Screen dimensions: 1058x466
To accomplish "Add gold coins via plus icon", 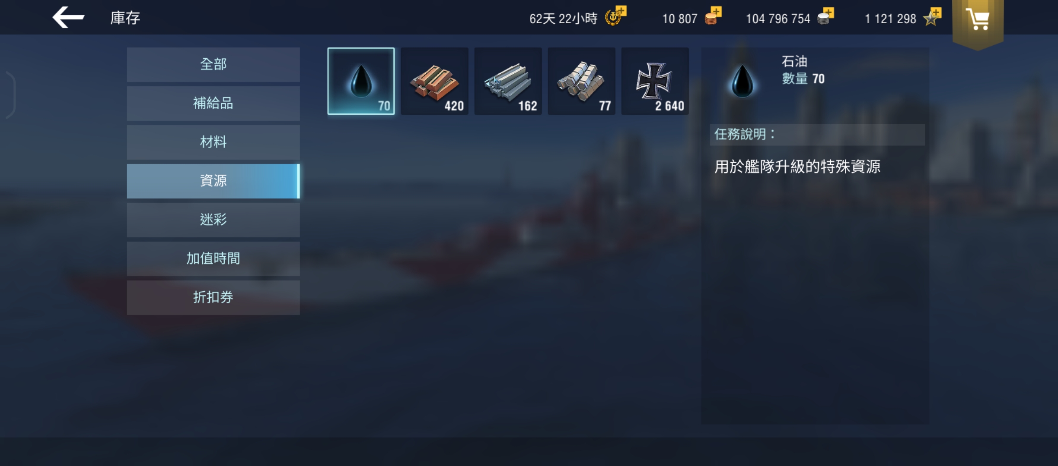I will pyautogui.click(x=713, y=16).
